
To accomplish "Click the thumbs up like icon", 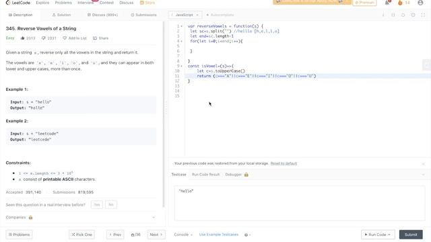I will point(22,38).
